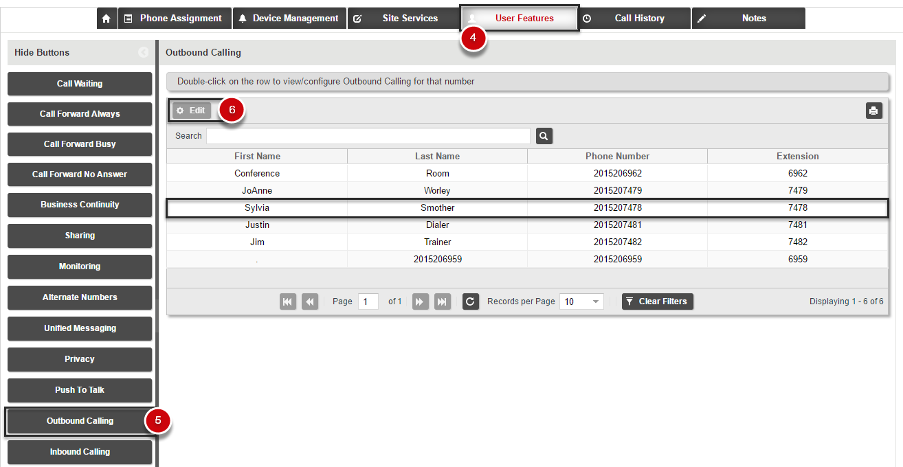Screen dimensions: 903x467
Task: Open Privacy feature
Action: coord(80,359)
